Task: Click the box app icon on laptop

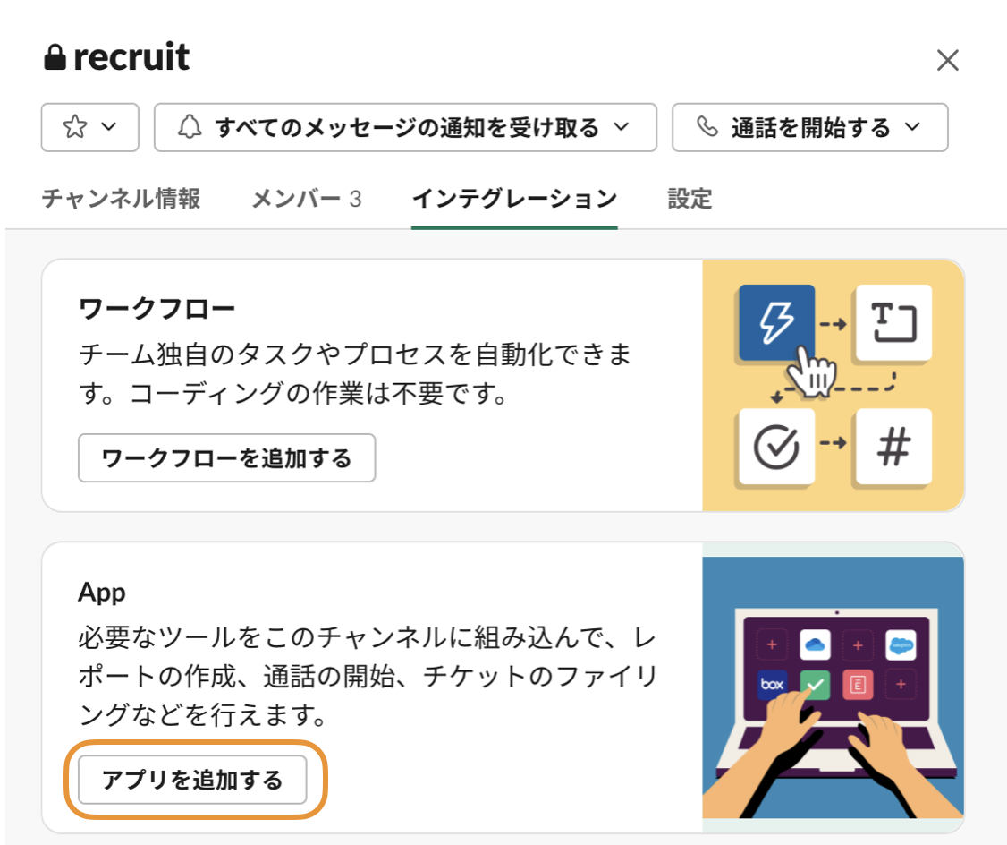Action: 771,684
